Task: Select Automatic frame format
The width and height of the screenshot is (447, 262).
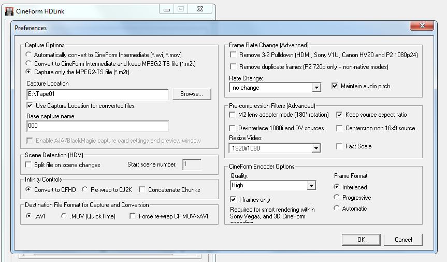Action: (336, 208)
